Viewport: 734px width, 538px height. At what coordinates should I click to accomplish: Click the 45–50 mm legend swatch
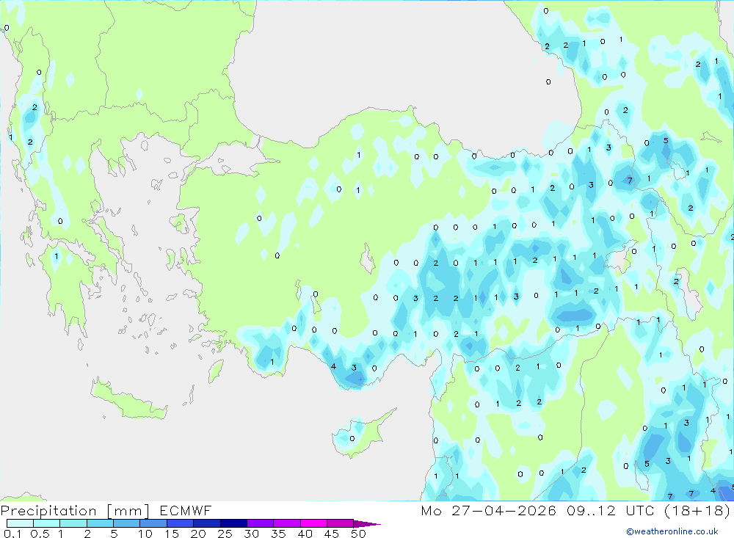[341, 523]
